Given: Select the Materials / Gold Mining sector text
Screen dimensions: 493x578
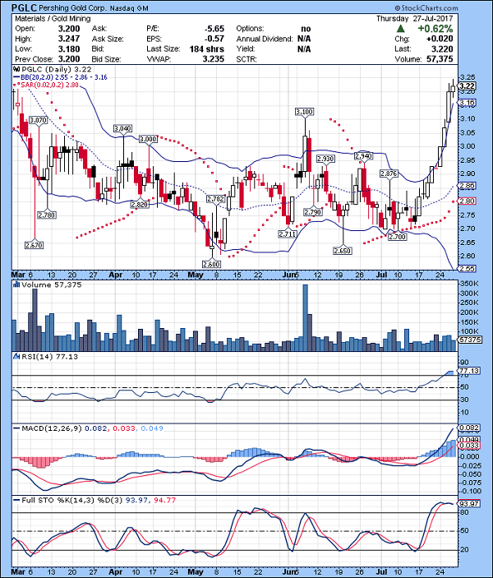Looking at the screenshot, I should [x=53, y=18].
